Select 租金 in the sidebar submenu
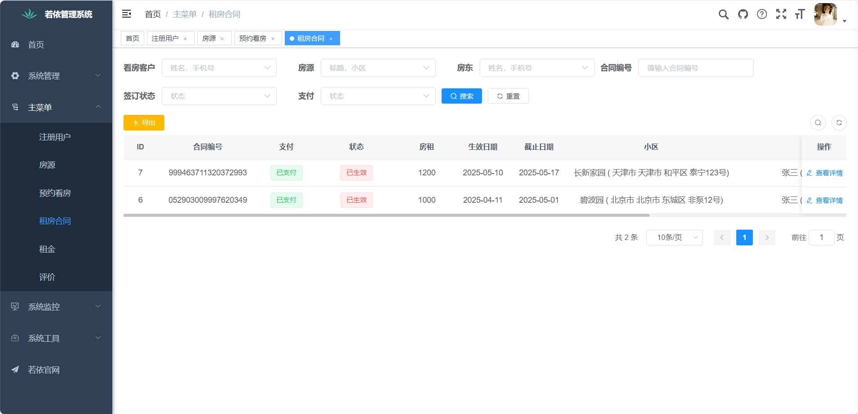Image resolution: width=858 pixels, height=414 pixels. [56, 249]
